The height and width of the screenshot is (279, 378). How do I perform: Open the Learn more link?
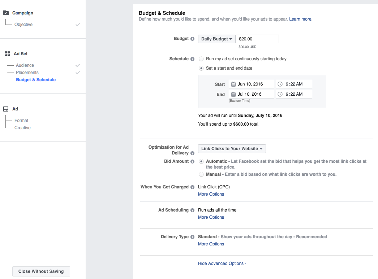(300, 19)
